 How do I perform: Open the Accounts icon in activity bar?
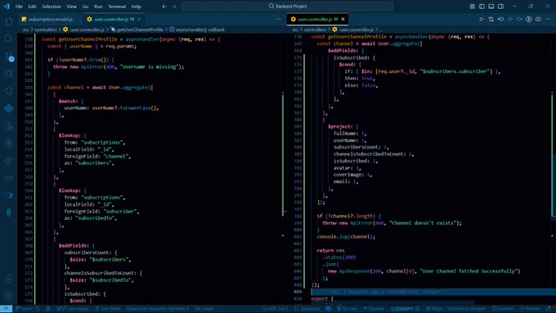[8, 279]
